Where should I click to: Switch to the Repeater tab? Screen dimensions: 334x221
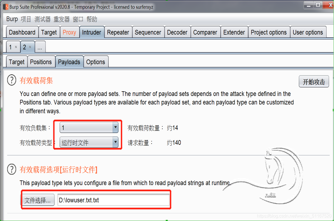point(118,32)
